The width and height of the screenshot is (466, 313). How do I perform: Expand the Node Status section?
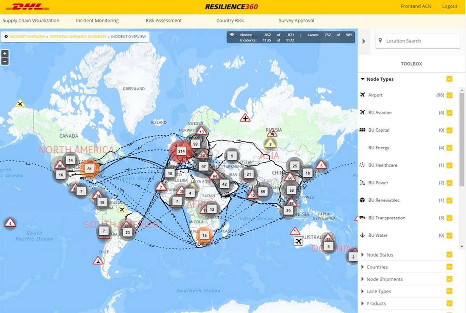[379, 255]
